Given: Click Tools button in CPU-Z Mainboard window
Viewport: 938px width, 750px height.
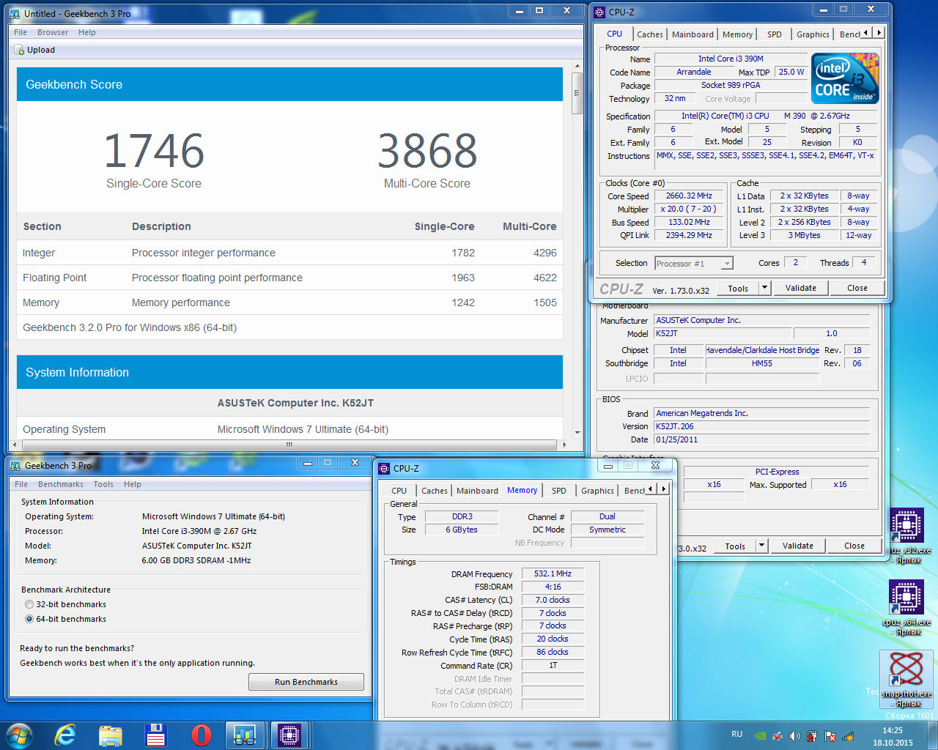Looking at the screenshot, I should tap(735, 546).
